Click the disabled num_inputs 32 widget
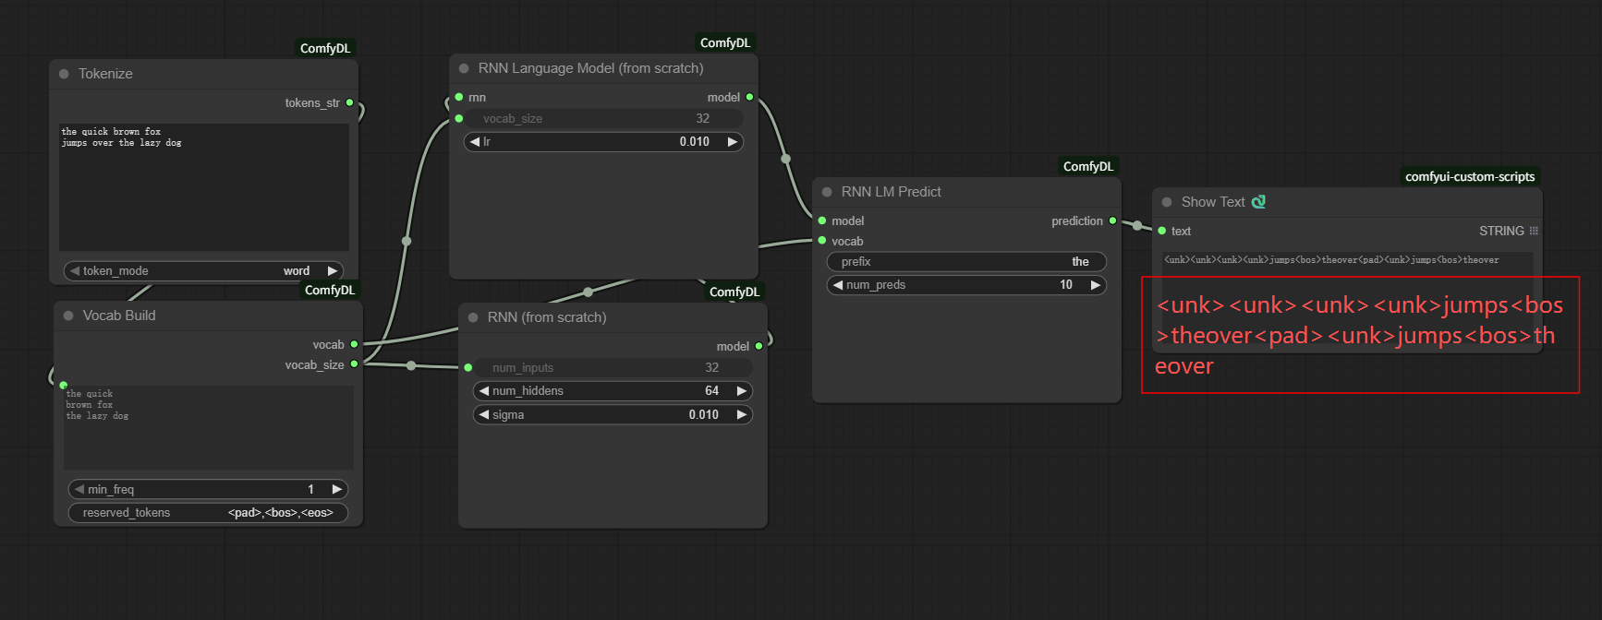Screen dimensions: 1602x620 tap(613, 367)
